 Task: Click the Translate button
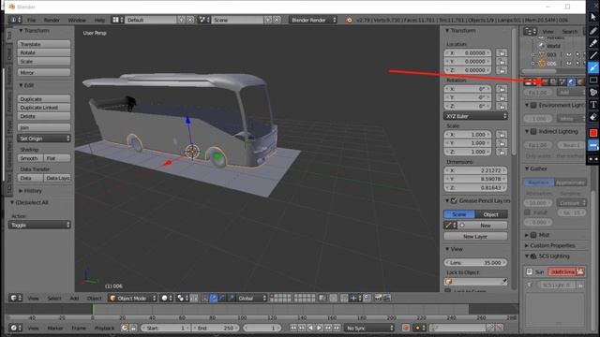coord(44,44)
